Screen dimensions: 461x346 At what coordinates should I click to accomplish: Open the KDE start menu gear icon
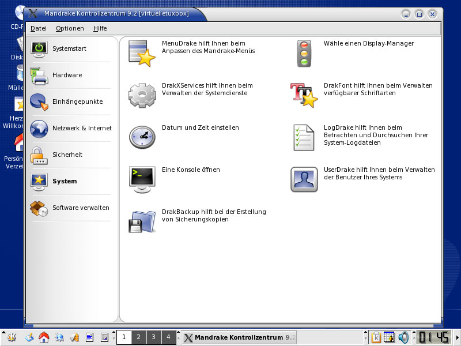[12, 337]
